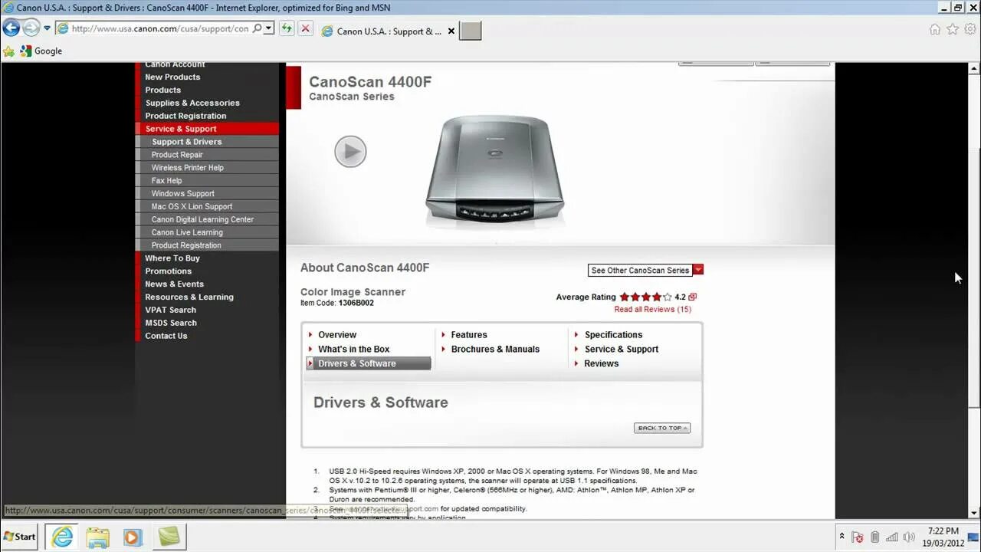981x552 pixels.
Task: Switch to the Features tab
Action: tap(469, 335)
